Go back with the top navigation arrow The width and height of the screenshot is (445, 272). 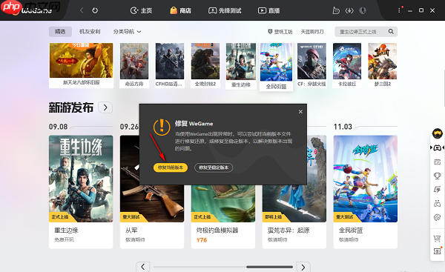(x=82, y=10)
